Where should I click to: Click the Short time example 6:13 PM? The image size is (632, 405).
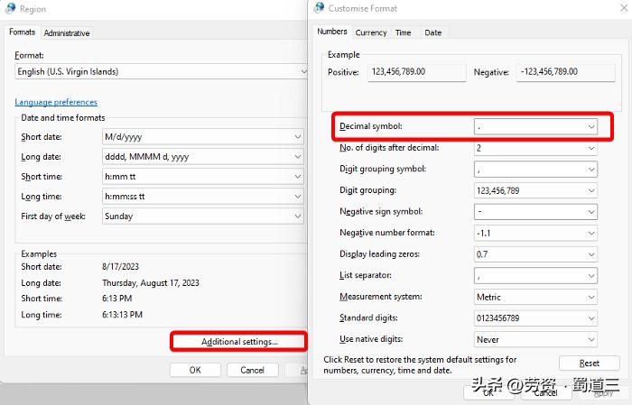(117, 299)
